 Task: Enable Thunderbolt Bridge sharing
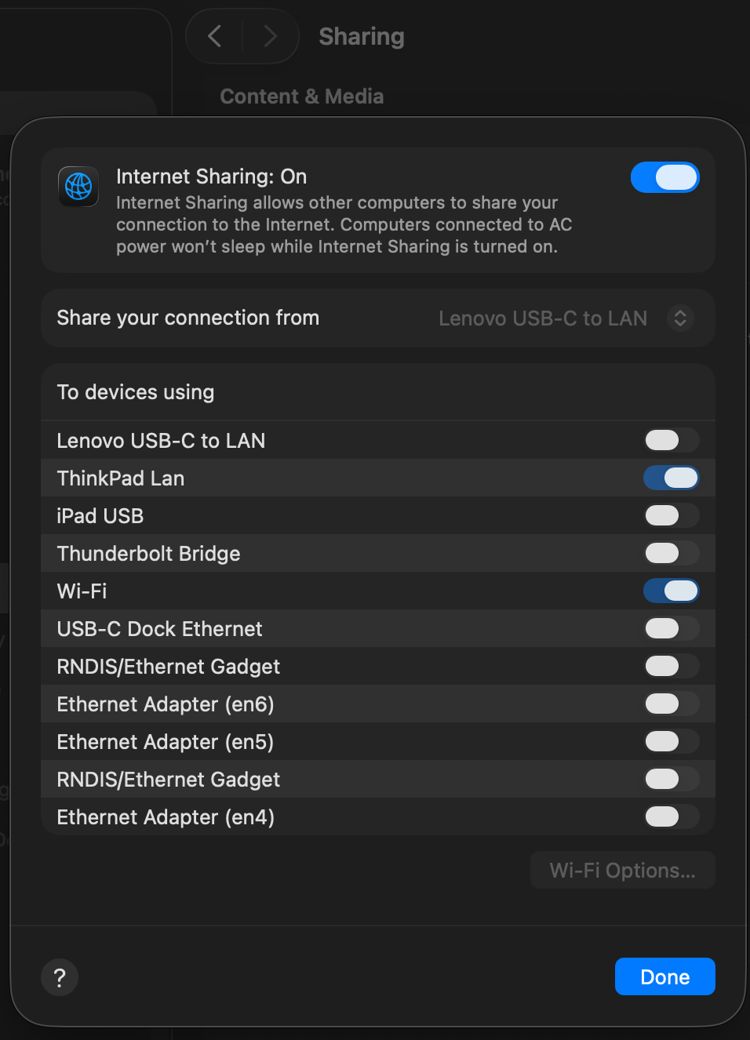pos(671,554)
